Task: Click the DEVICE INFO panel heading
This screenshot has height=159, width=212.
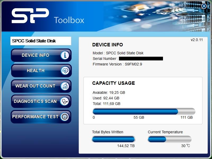Action: [x=108, y=45]
